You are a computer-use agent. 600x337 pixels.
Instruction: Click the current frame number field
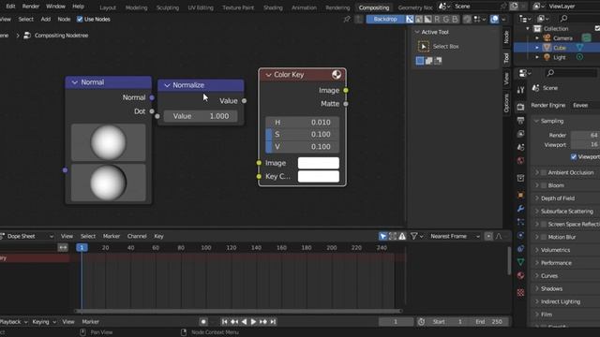(396, 322)
